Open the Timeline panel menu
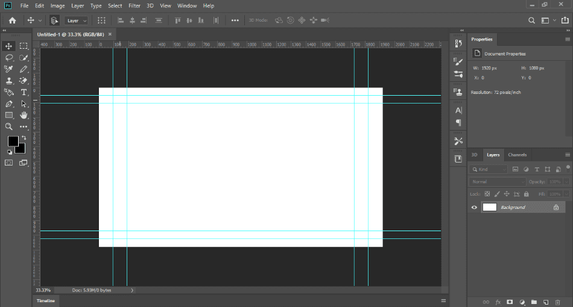 pyautogui.click(x=443, y=301)
